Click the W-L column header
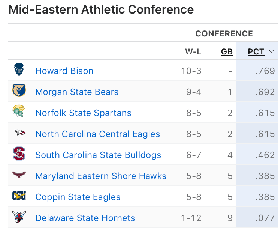This screenshot has height=229, width=278. 193,52
